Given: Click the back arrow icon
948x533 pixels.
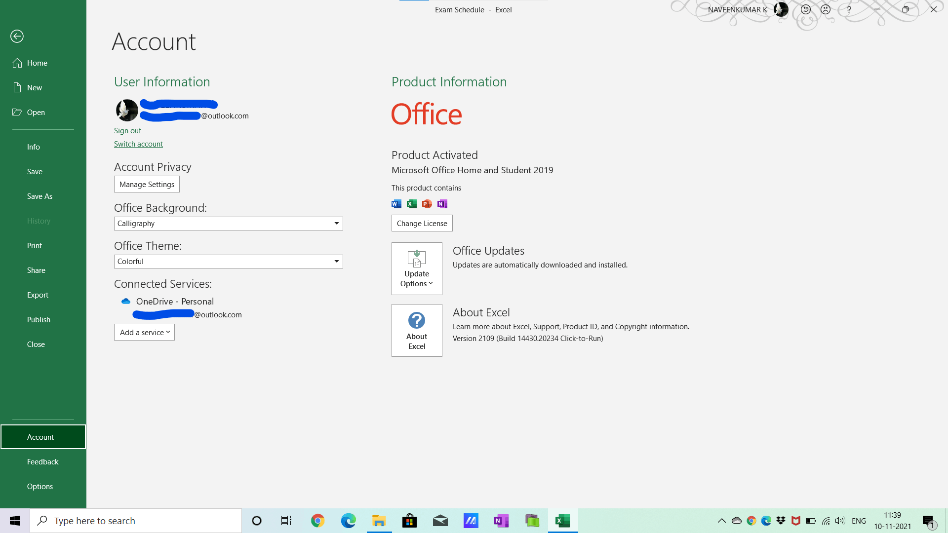Looking at the screenshot, I should coord(17,36).
